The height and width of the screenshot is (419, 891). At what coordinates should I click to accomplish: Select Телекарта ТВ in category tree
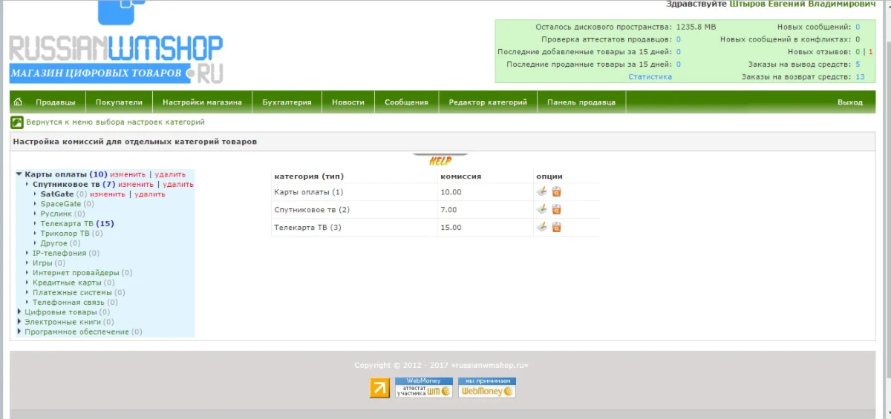(67, 223)
